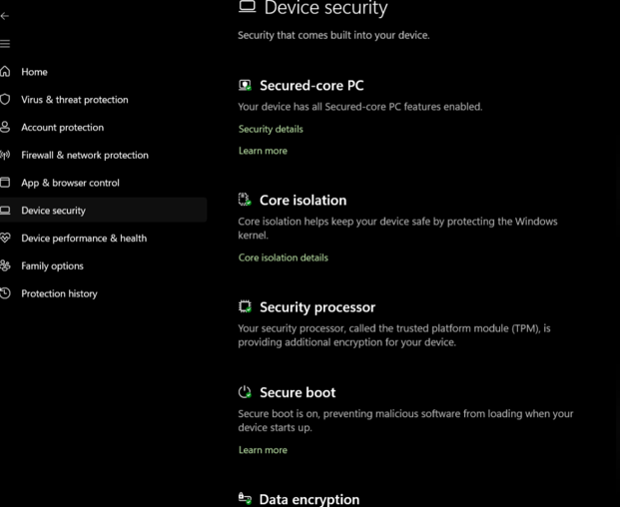The image size is (620, 507).
Task: Click the Home house icon
Action: 5,72
